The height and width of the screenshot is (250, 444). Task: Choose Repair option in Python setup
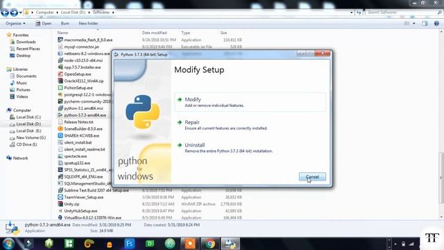[250, 125]
